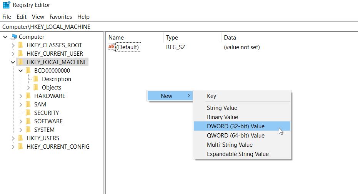Click the registry address bar path
Image resolution: width=358 pixels, height=194 pixels.
(47, 27)
